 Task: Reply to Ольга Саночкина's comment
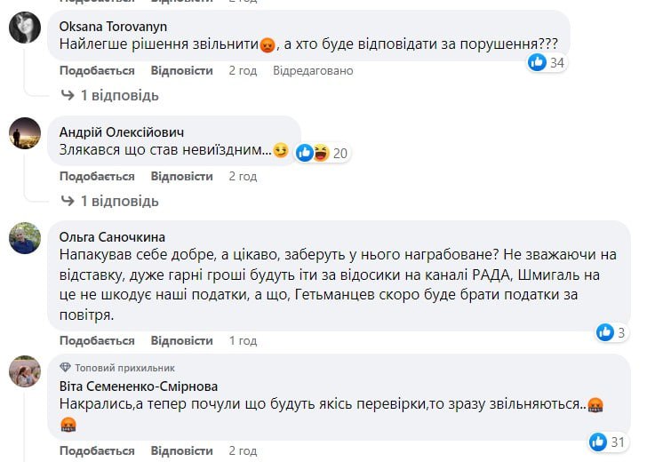(x=181, y=340)
